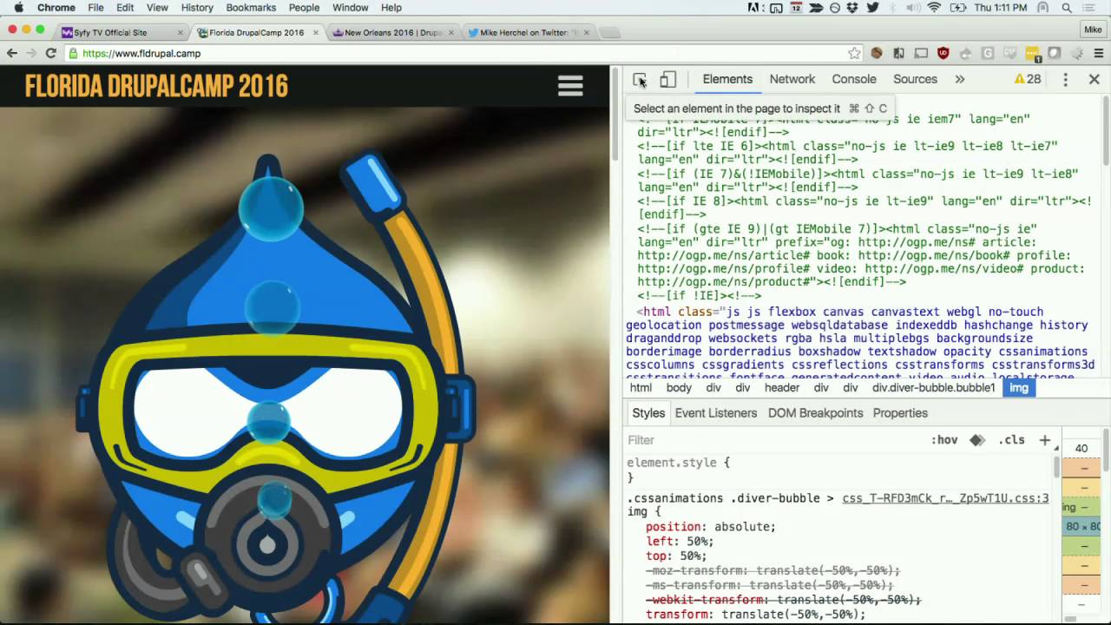Viewport: 1111px width, 625px height.
Task: Select the body breadcrumb item
Action: tap(679, 388)
